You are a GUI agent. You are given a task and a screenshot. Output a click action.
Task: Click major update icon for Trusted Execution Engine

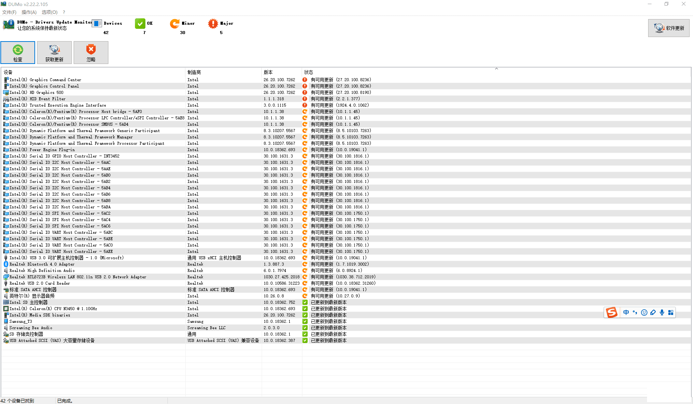tap(305, 105)
